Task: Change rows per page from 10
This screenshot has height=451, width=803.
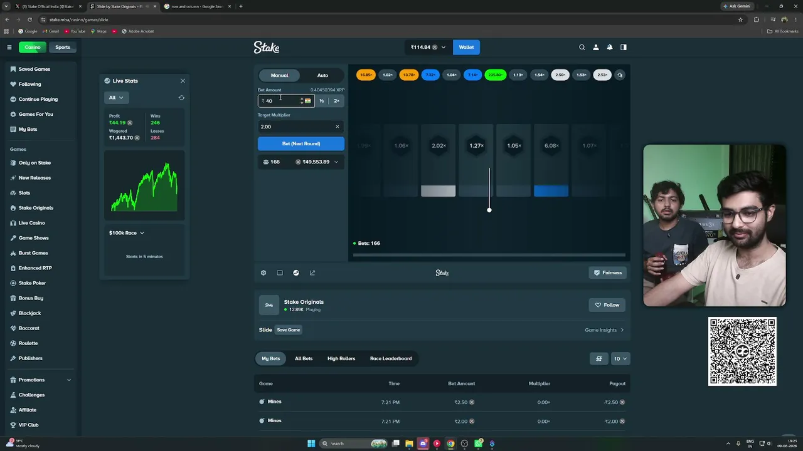Action: click(x=620, y=358)
